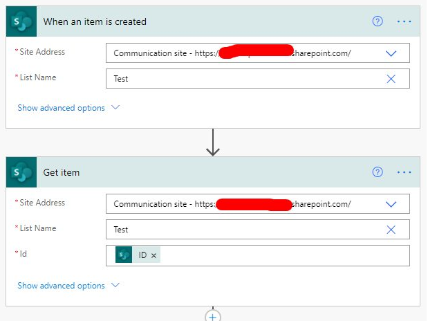The width and height of the screenshot is (428, 321).
Task: Expand Site Address dropdown in trigger
Action: [391, 53]
